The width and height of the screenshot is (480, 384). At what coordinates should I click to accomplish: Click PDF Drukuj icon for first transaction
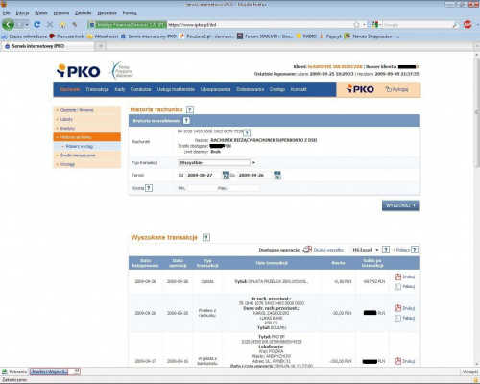397,276
